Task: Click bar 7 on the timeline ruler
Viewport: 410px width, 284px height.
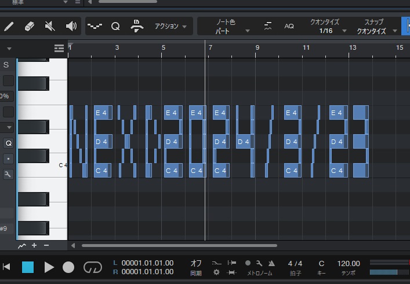Action: pos(211,47)
